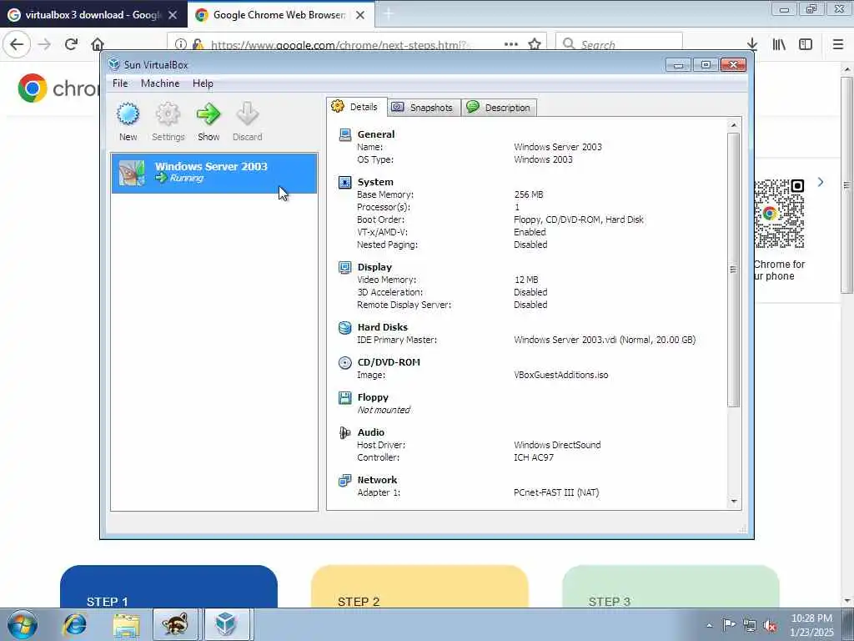Viewport: 854px width, 641px height.
Task: Open the browser Library icon
Action: pos(779,44)
